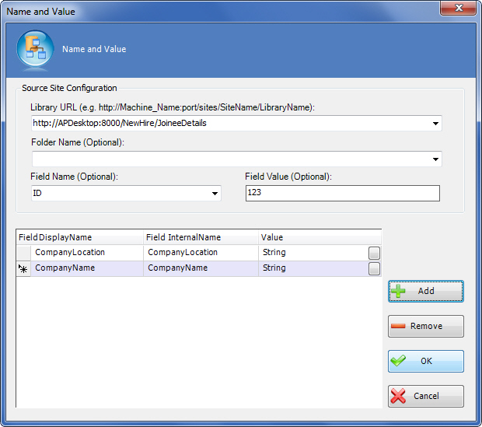This screenshot has width=482, height=427.
Task: Toggle the CompanyName row value button
Action: tap(374, 268)
